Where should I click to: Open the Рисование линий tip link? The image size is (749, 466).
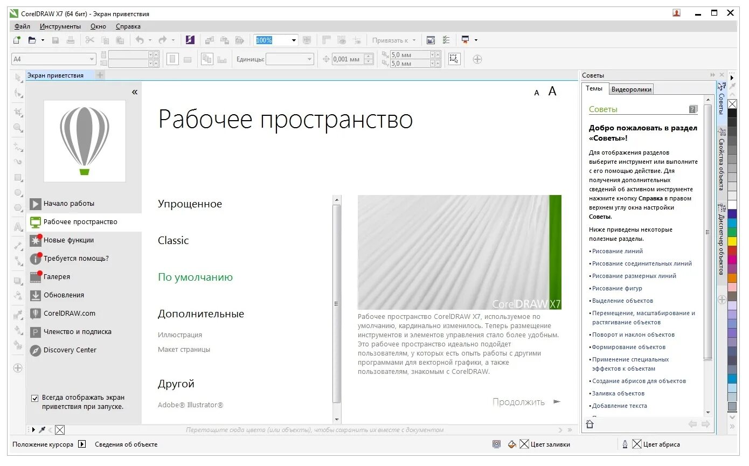[618, 251]
